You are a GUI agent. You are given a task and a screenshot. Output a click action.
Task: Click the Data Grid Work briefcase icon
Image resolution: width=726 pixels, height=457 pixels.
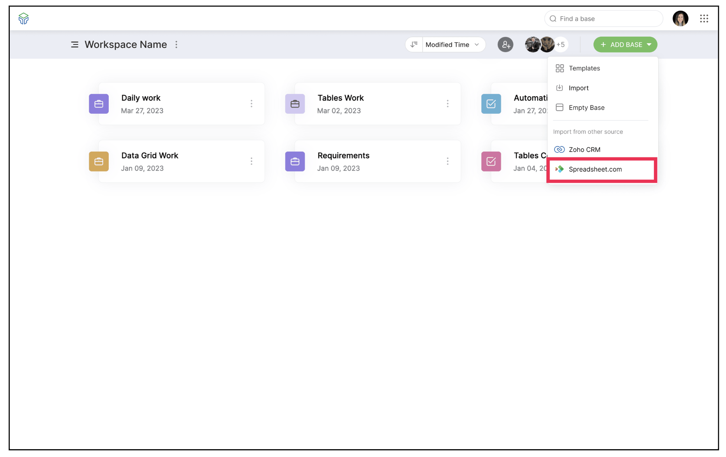click(99, 161)
